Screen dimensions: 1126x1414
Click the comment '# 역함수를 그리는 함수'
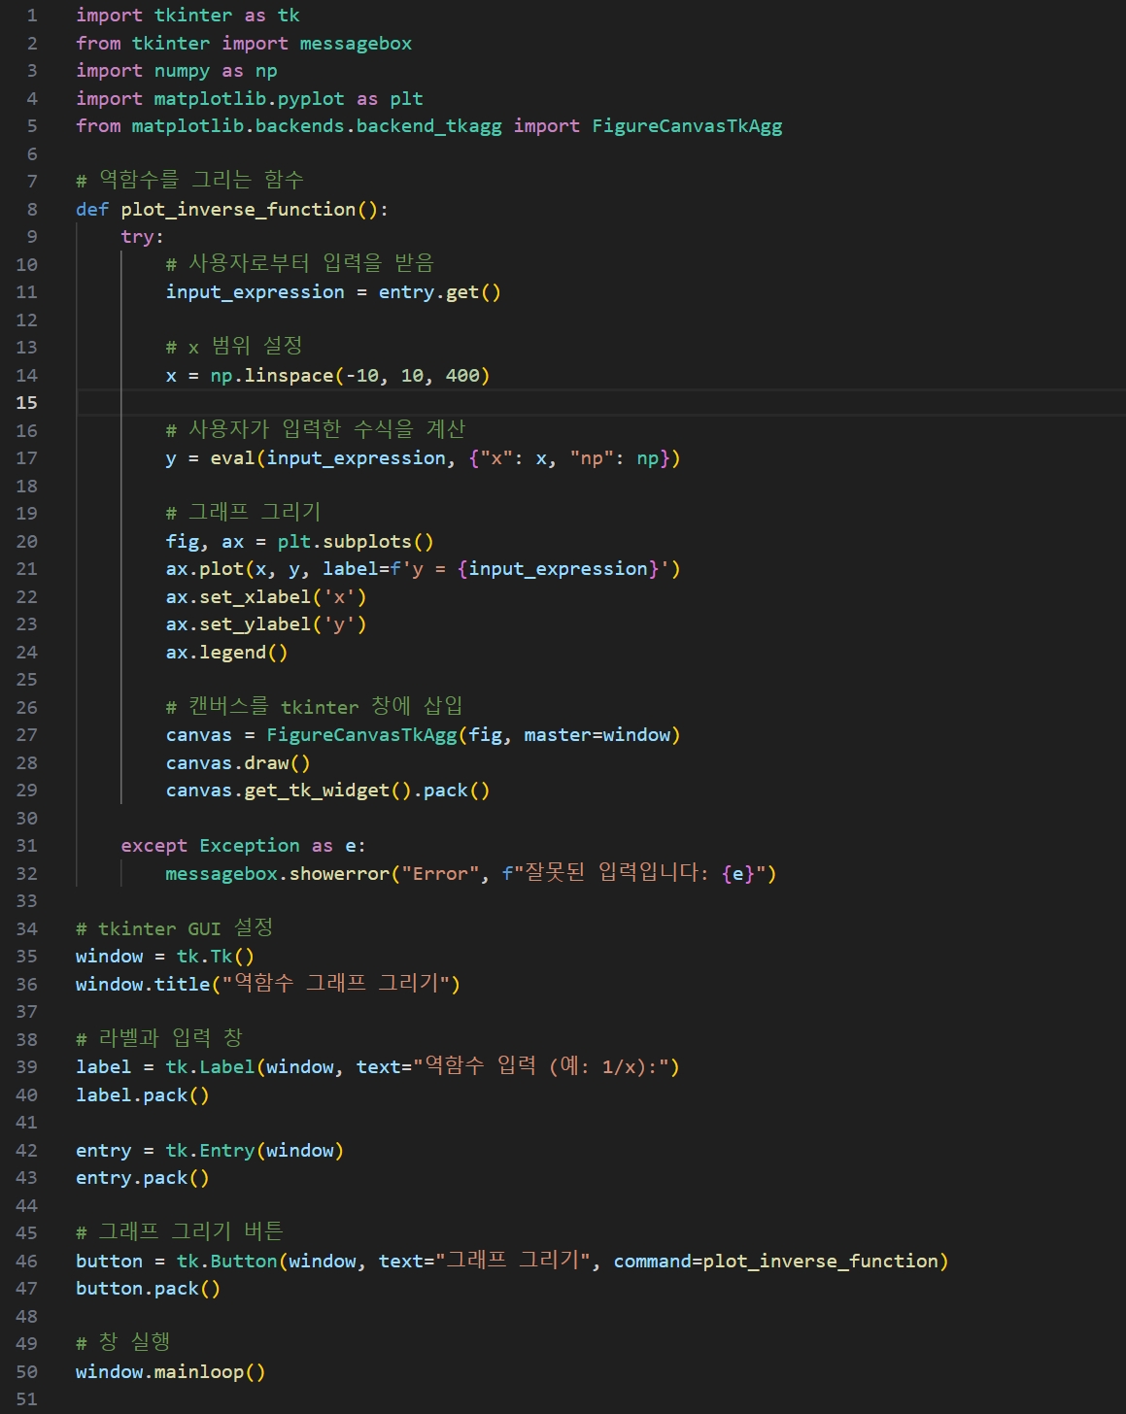(189, 181)
